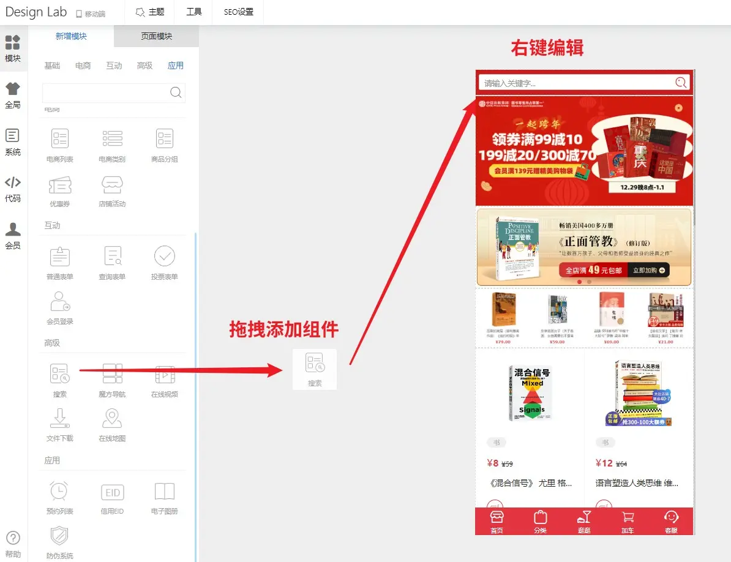This screenshot has height=562, width=731.
Task: Click the 文件下载 download module icon
Action: point(60,418)
